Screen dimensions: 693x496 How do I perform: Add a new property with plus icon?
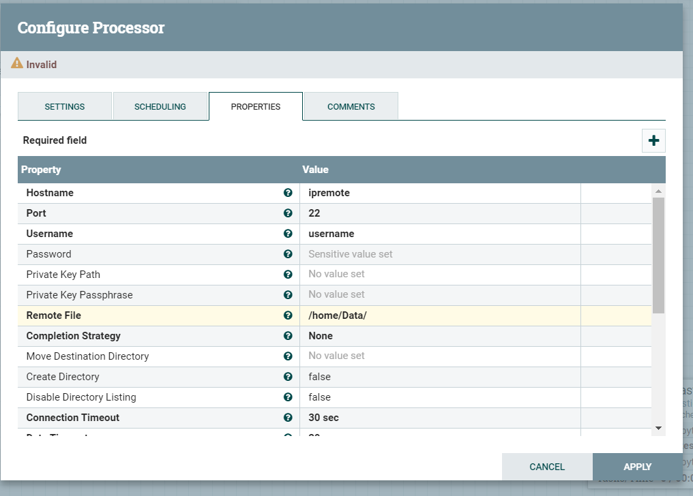653,140
